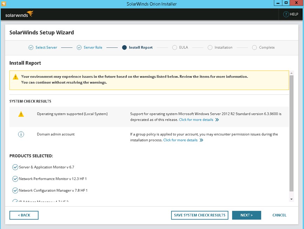
Task: Expand details chevron for domain admin account
Action: (201, 140)
